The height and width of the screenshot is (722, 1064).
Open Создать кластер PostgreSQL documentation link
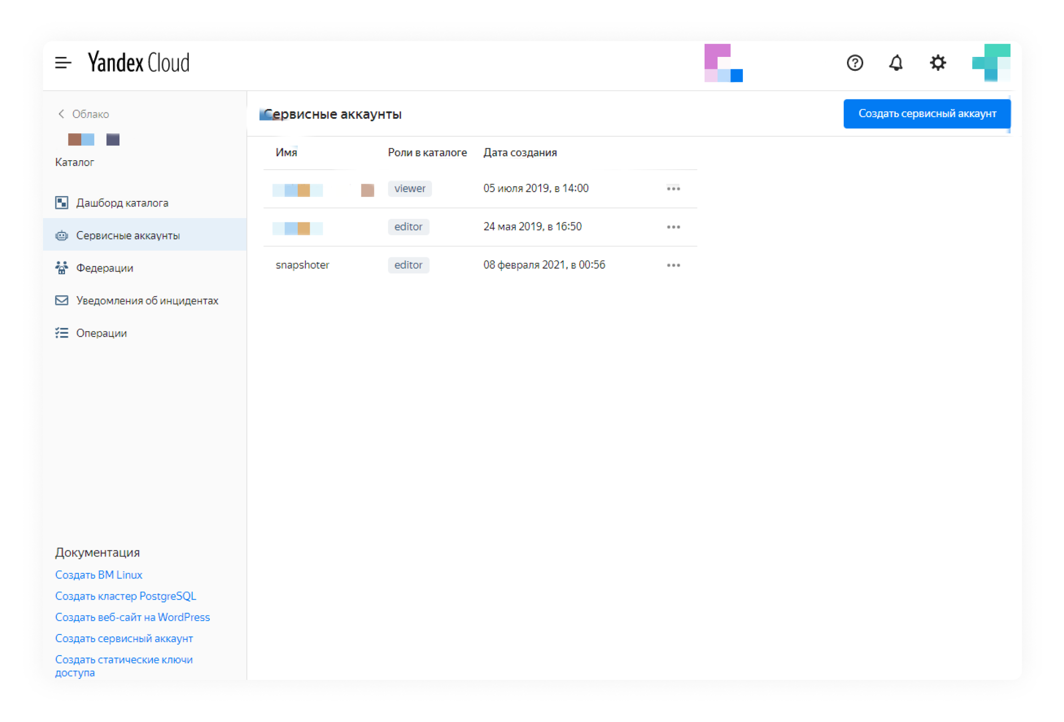[126, 596]
